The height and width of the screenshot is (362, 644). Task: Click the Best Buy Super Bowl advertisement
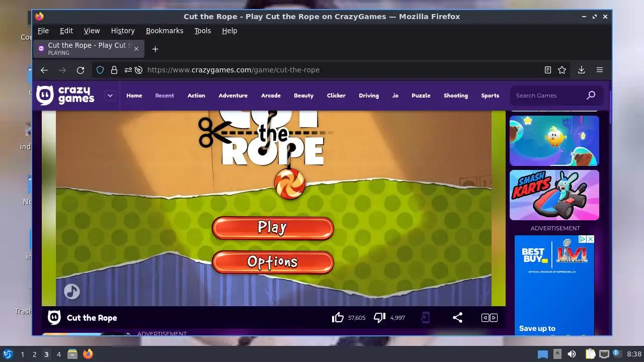554,285
